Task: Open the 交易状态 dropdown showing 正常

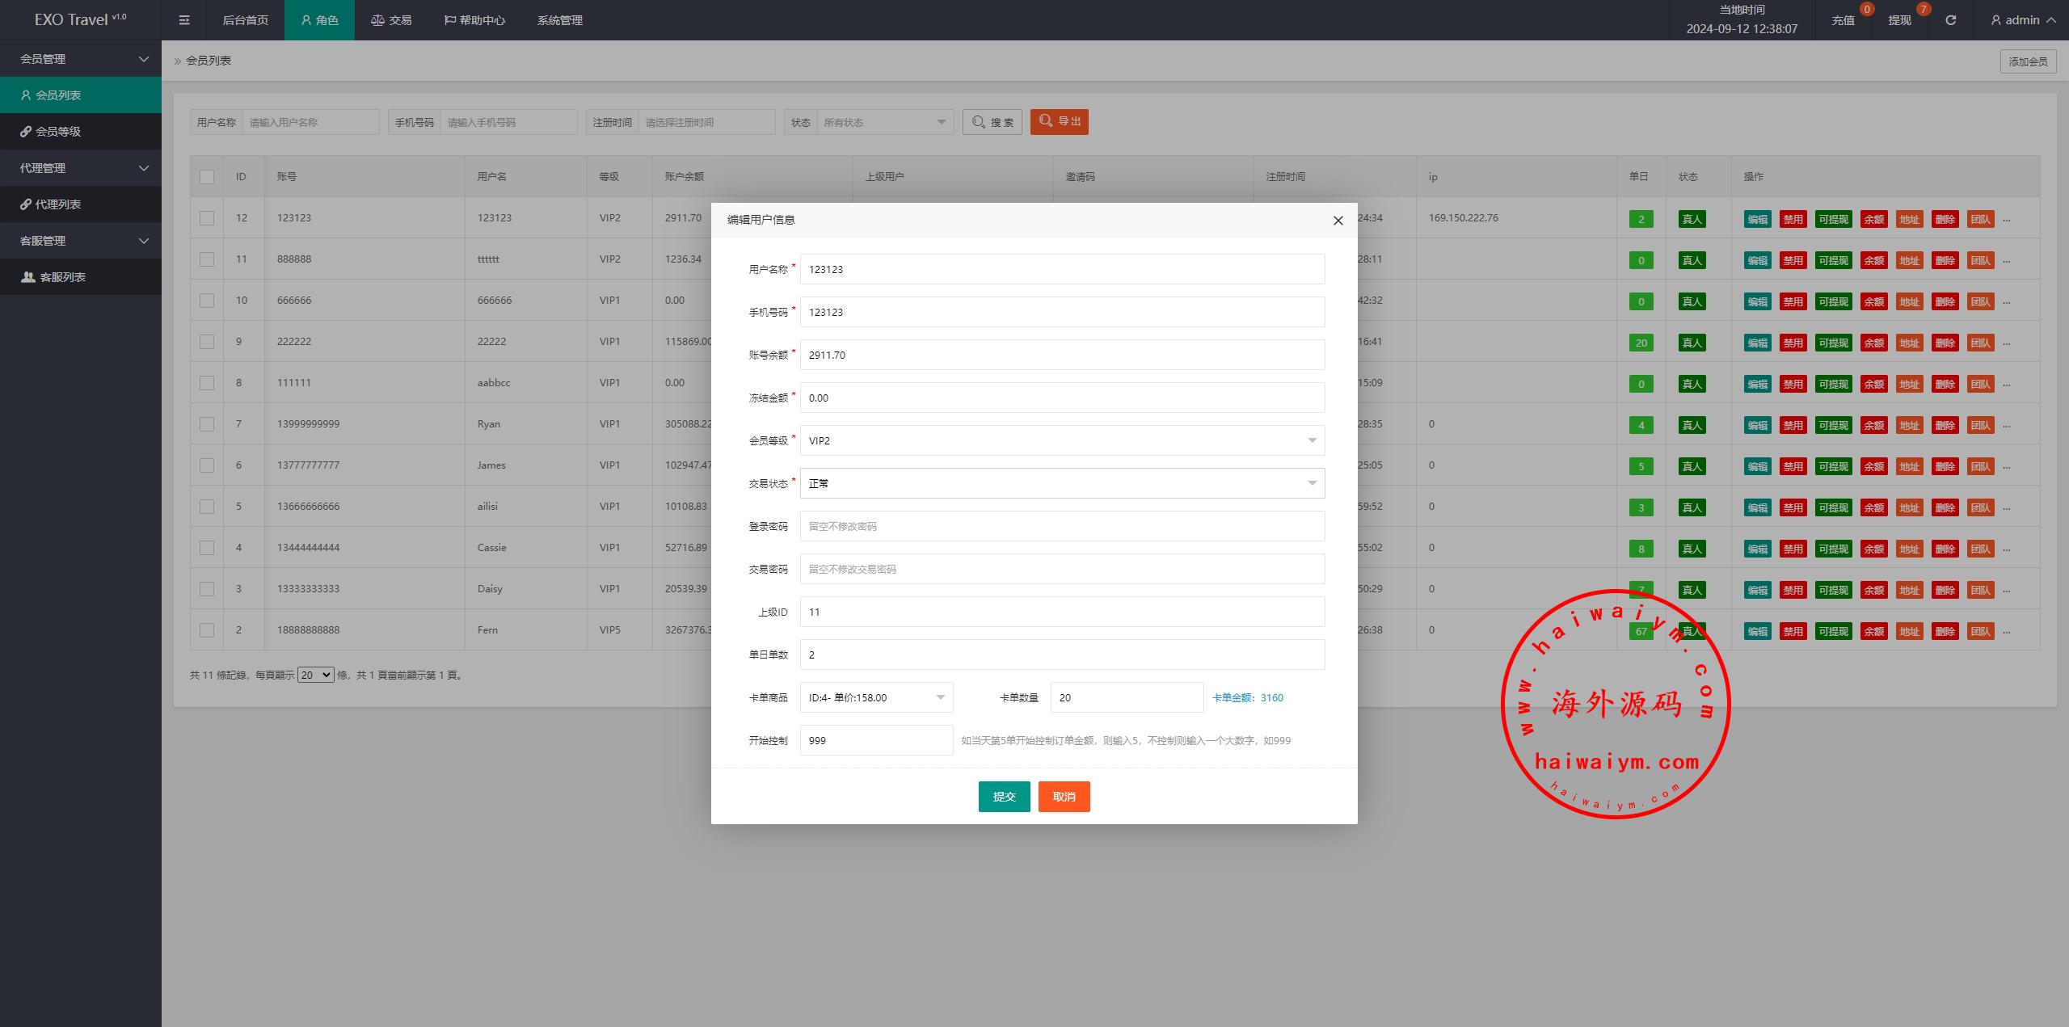Action: tap(1061, 483)
